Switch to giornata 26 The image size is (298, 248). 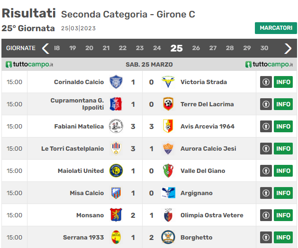[196, 48]
